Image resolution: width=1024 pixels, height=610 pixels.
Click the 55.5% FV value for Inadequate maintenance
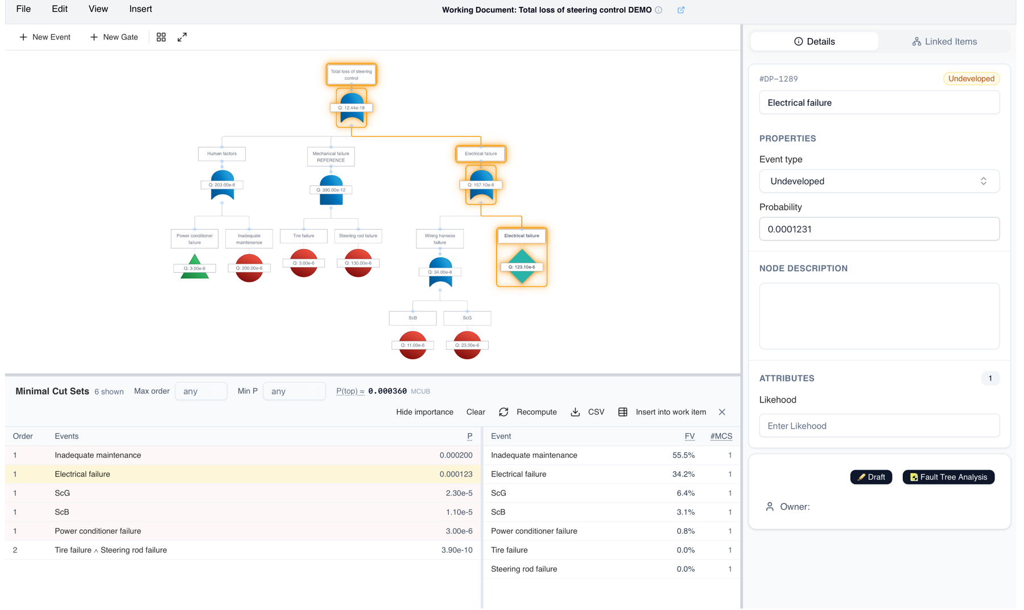[x=683, y=455]
